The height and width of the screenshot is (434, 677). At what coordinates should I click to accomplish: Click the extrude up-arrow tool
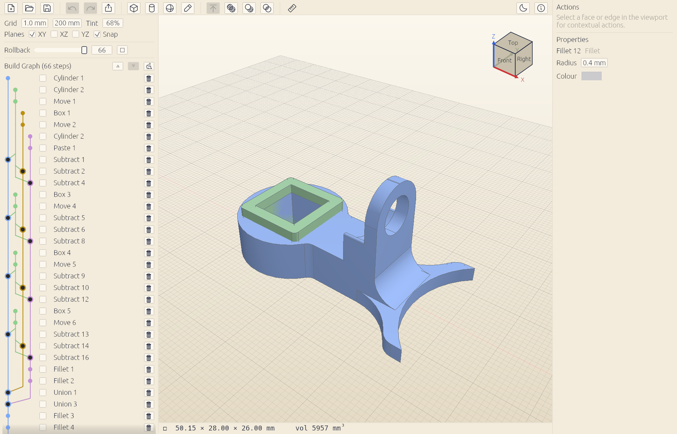click(x=213, y=8)
